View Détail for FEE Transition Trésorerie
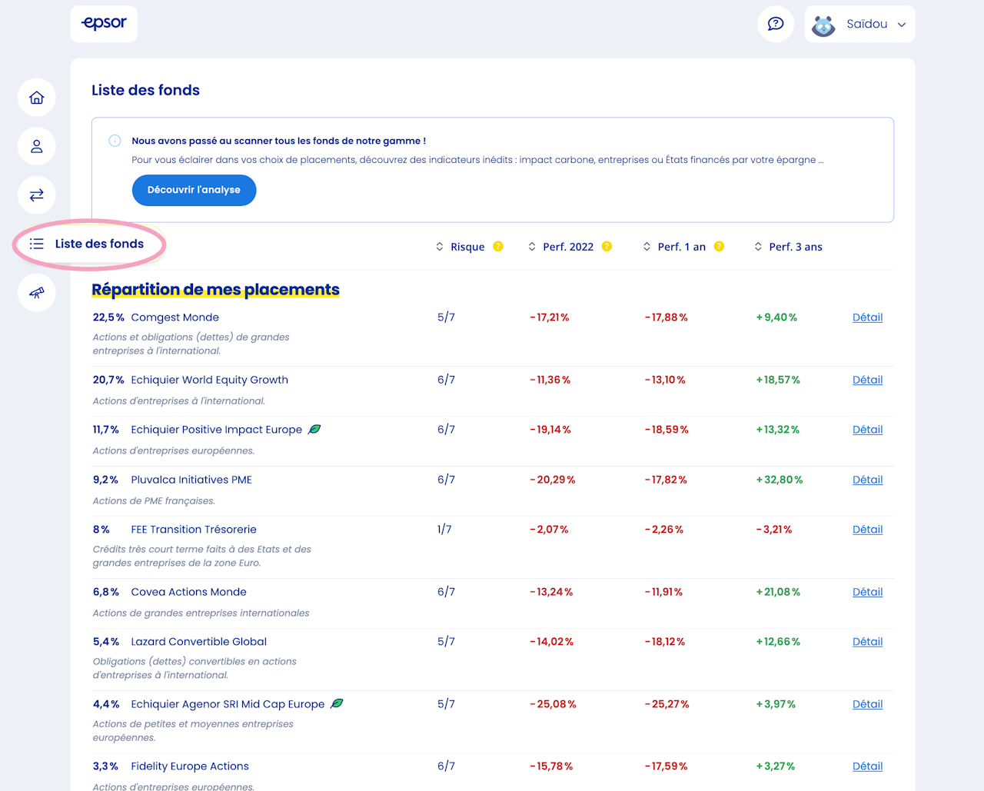Viewport: 984px width, 791px height. coord(867,530)
